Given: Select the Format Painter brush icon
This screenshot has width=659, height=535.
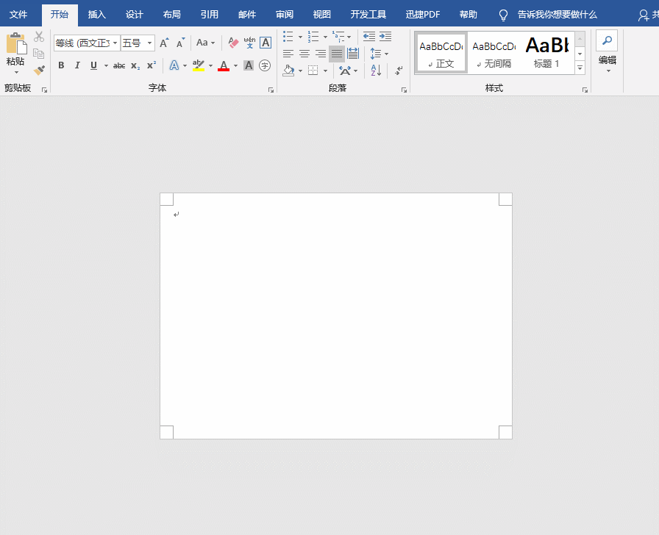Looking at the screenshot, I should (x=39, y=70).
